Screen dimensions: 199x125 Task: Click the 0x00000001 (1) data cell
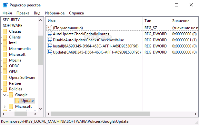[184, 40]
